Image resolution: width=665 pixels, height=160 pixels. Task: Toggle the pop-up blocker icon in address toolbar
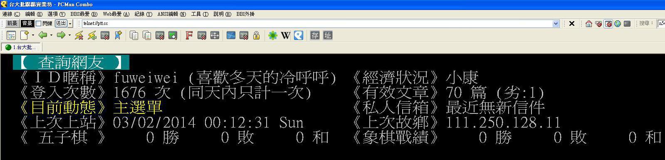(608, 24)
